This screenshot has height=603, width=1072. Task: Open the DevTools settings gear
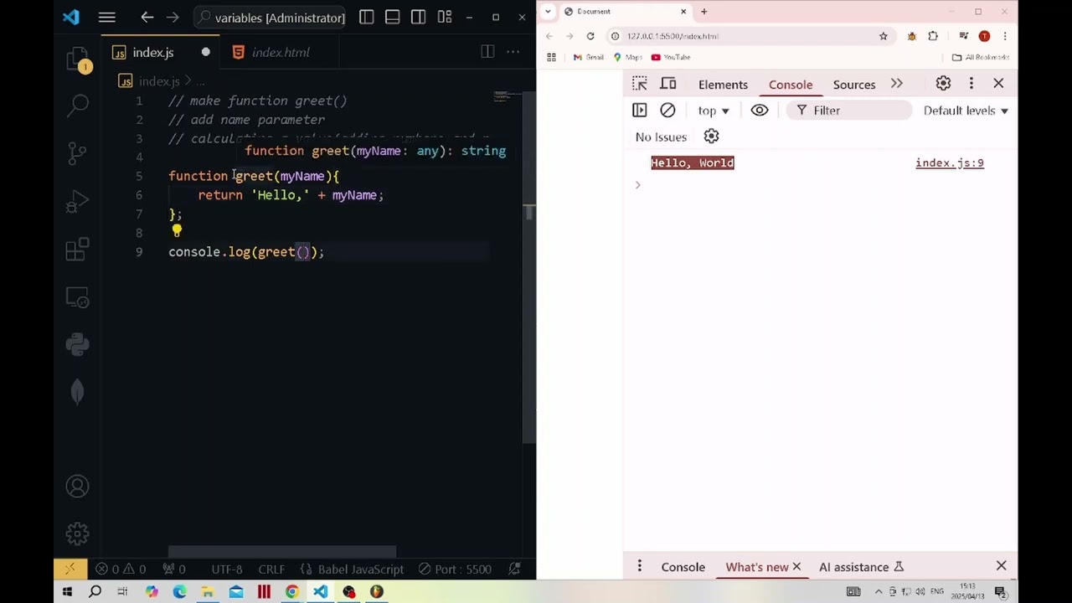point(943,84)
